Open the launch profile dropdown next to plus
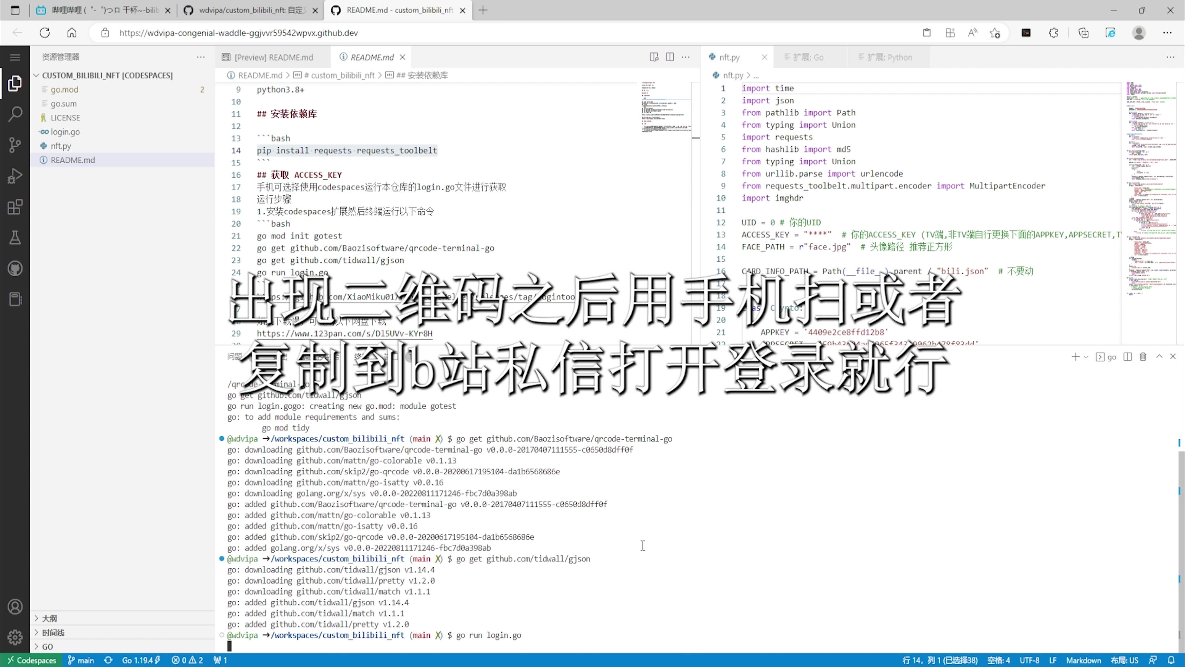 pyautogui.click(x=1086, y=357)
